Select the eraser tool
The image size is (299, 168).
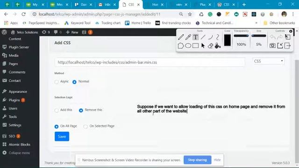point(210,46)
